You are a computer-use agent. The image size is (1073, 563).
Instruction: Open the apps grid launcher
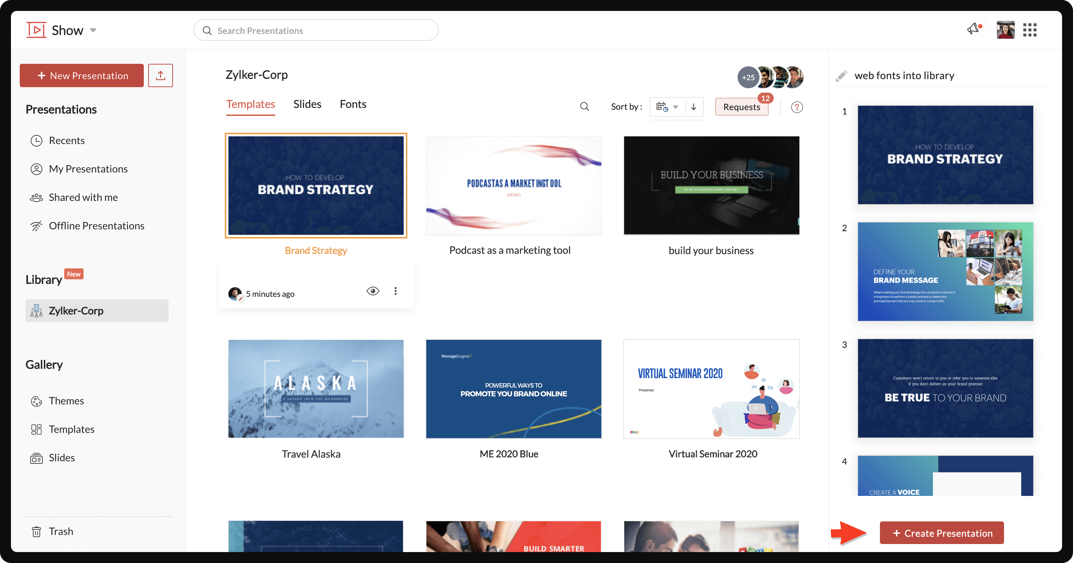click(x=1030, y=30)
